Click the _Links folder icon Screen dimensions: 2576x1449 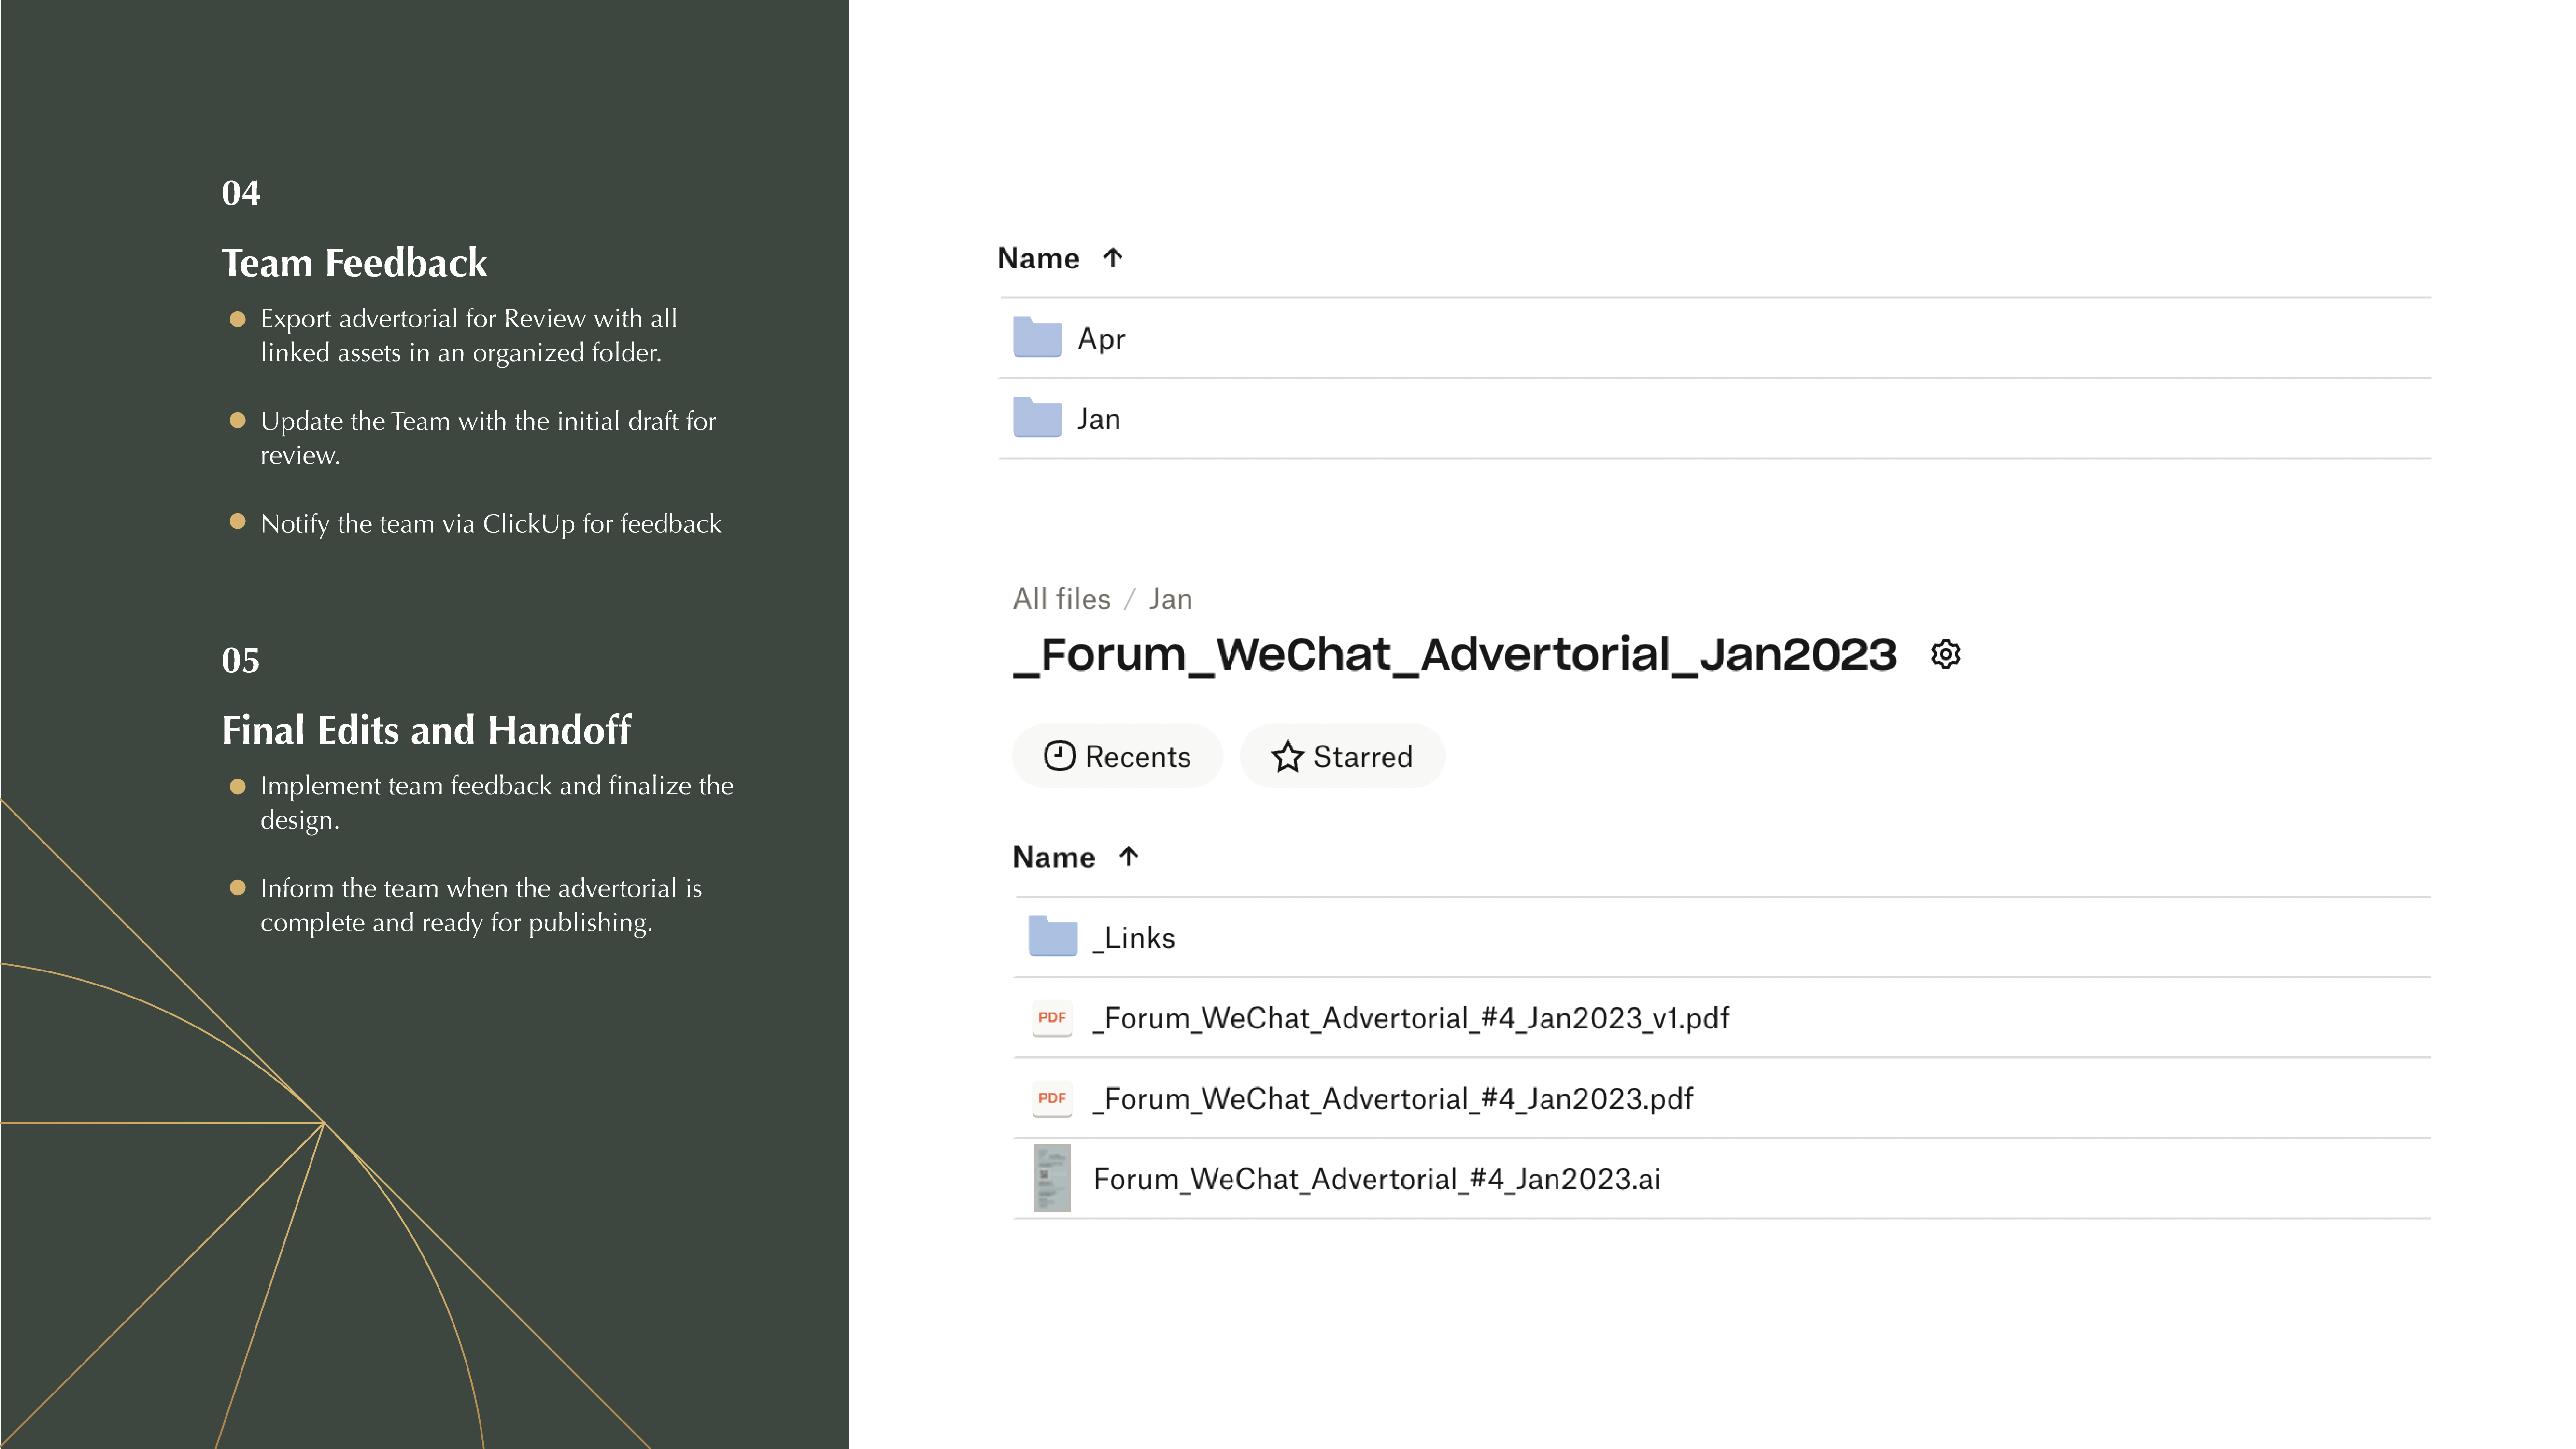(x=1053, y=937)
